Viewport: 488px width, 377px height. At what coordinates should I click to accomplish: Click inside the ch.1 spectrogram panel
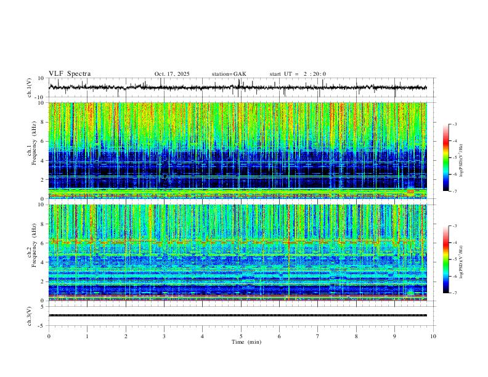pos(237,150)
